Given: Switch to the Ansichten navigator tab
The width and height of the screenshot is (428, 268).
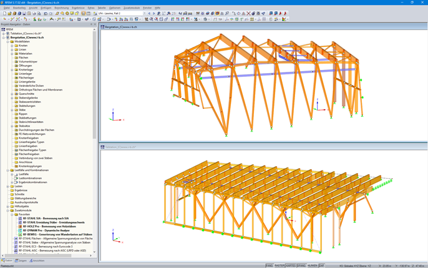Looking at the screenshot, I should 37,261.
